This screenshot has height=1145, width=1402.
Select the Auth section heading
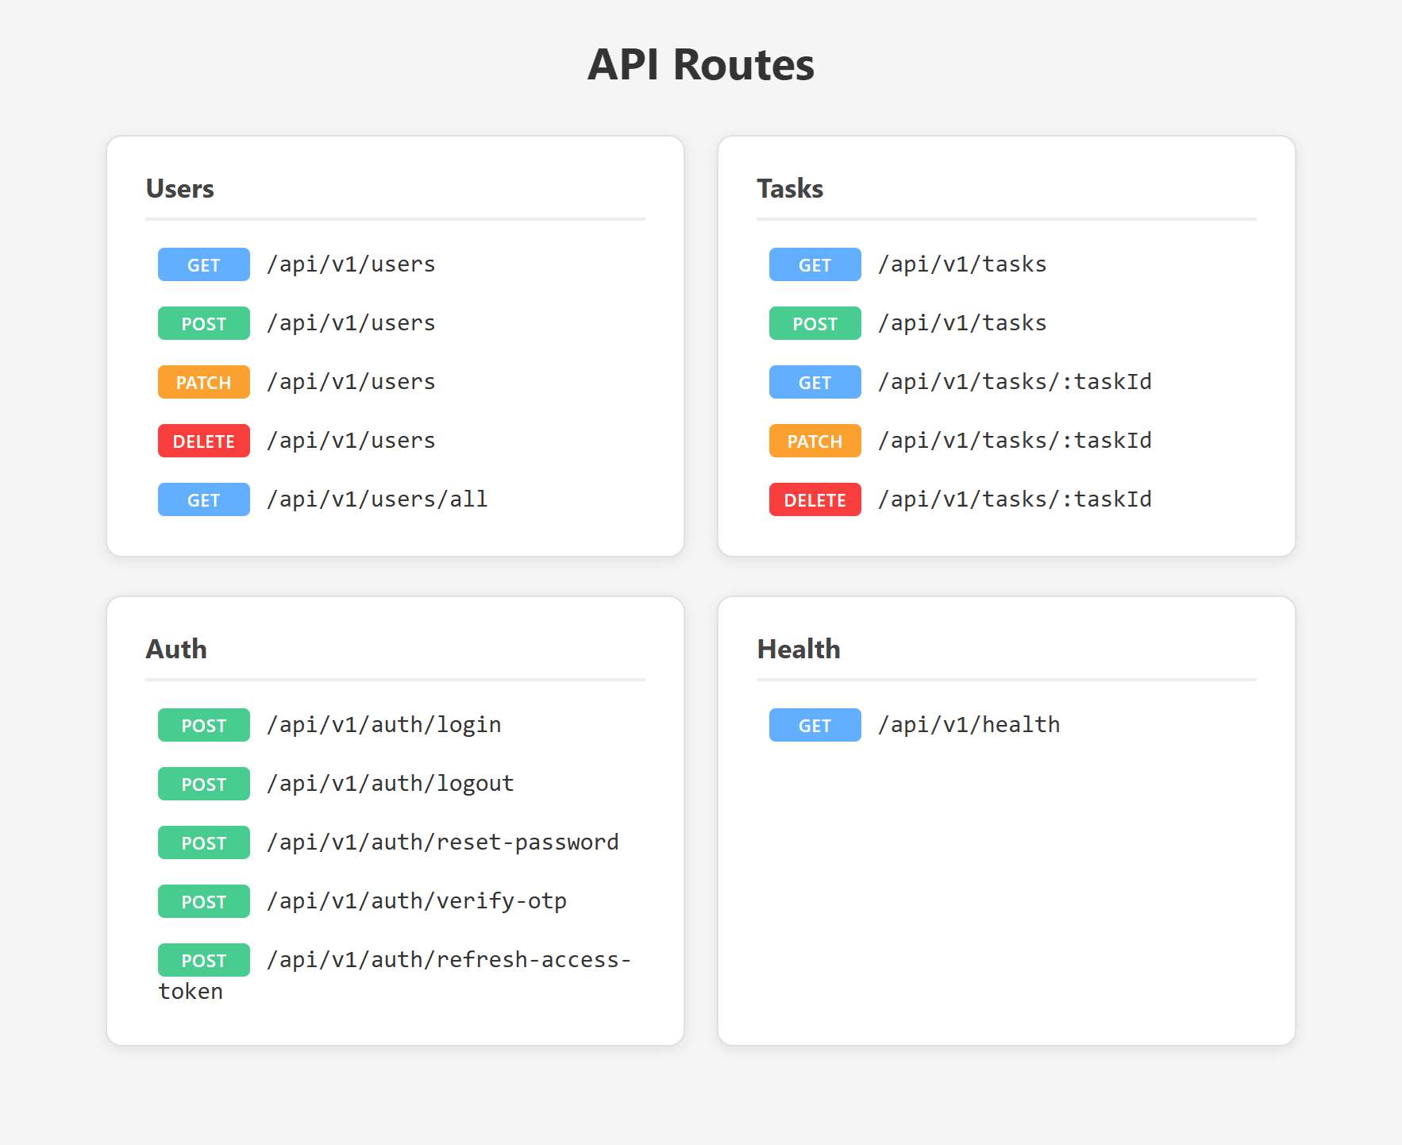click(176, 649)
